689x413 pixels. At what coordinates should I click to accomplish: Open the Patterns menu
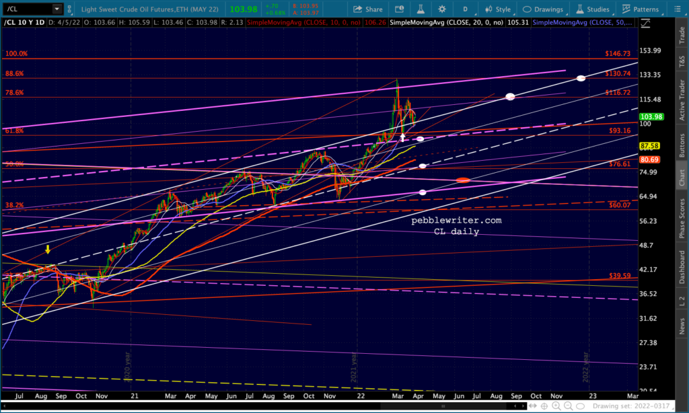tap(641, 9)
